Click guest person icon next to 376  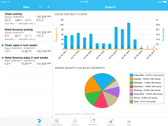tap(43, 20)
